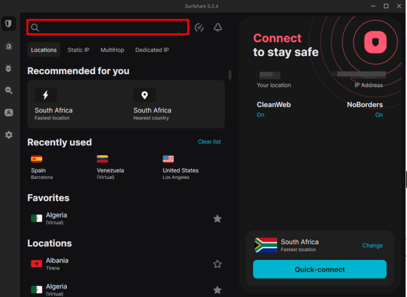This screenshot has width=407, height=297.
Task: Switch to the Static IP tab
Action: (x=78, y=50)
